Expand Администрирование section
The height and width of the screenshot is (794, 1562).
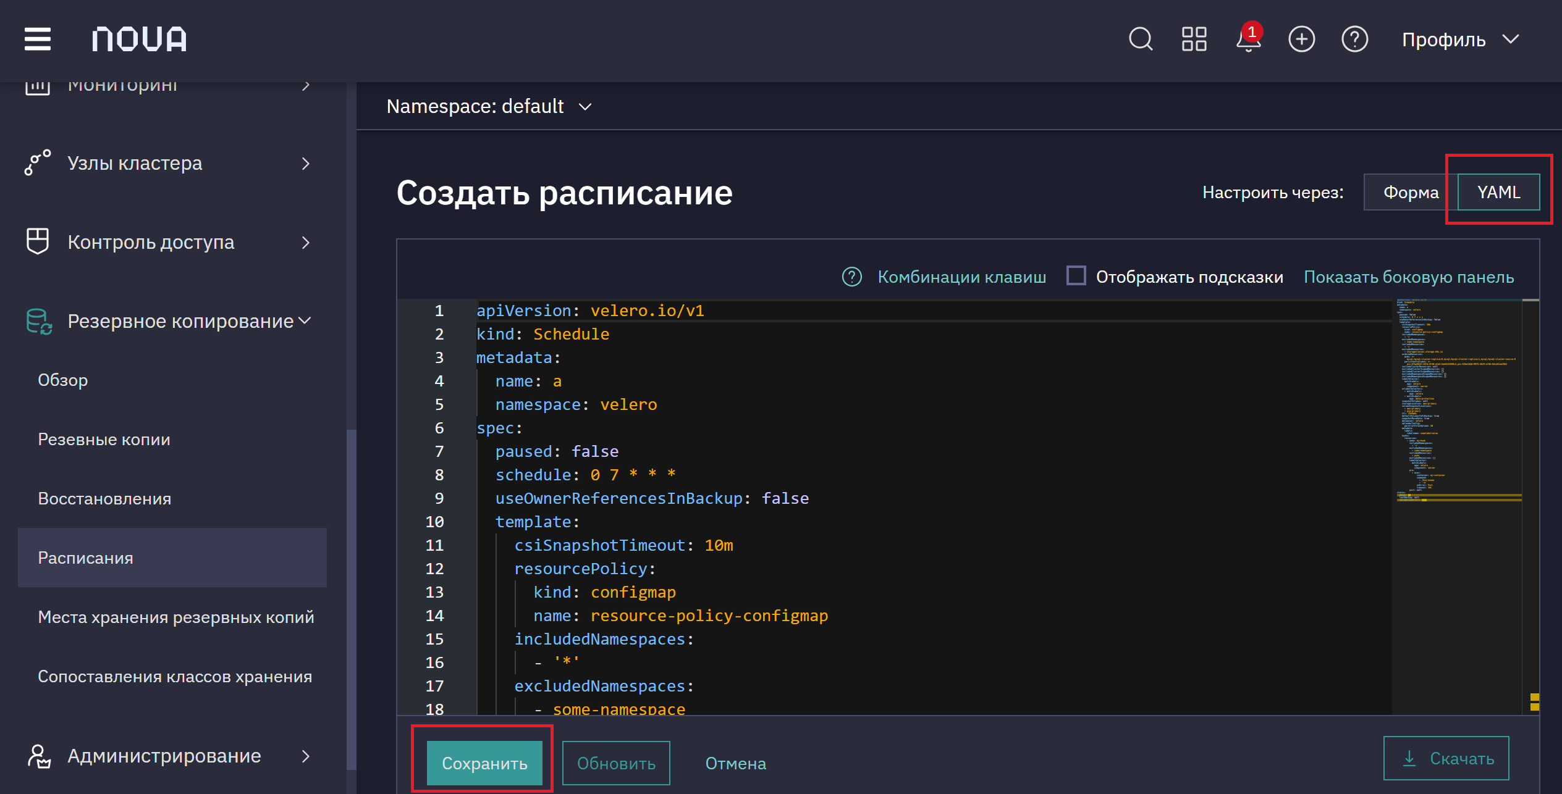click(167, 756)
